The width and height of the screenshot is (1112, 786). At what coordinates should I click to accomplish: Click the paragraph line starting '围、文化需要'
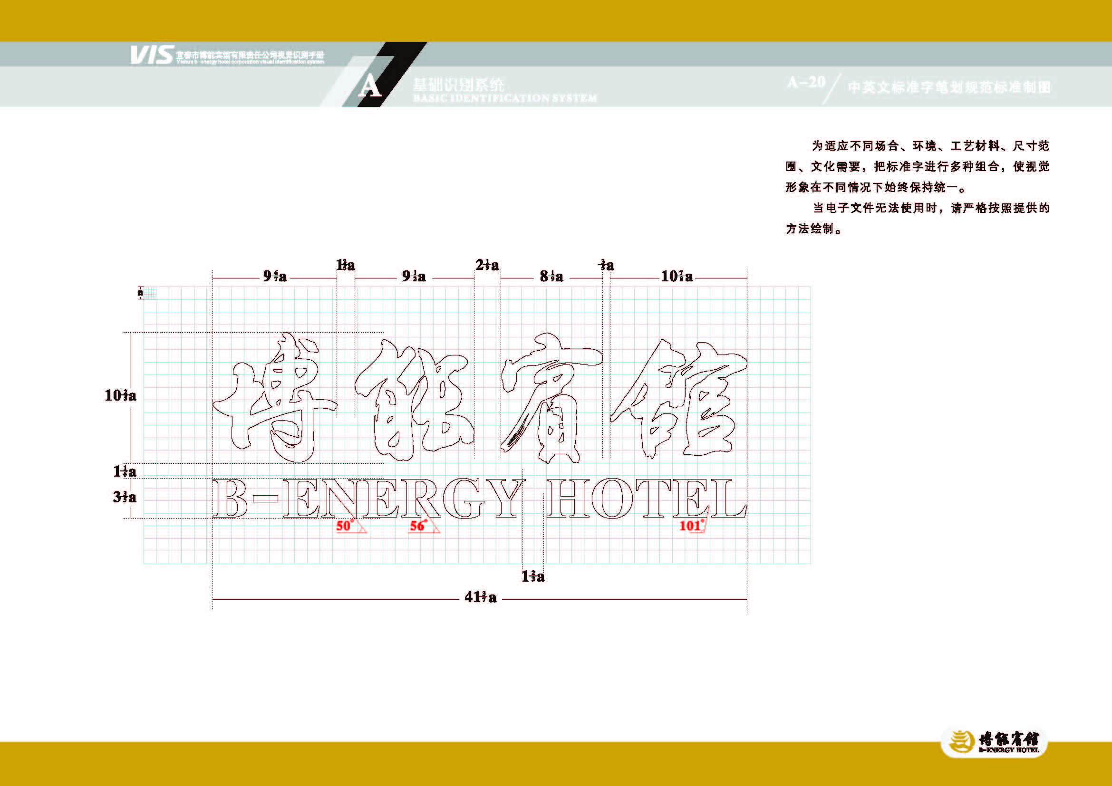[917, 166]
